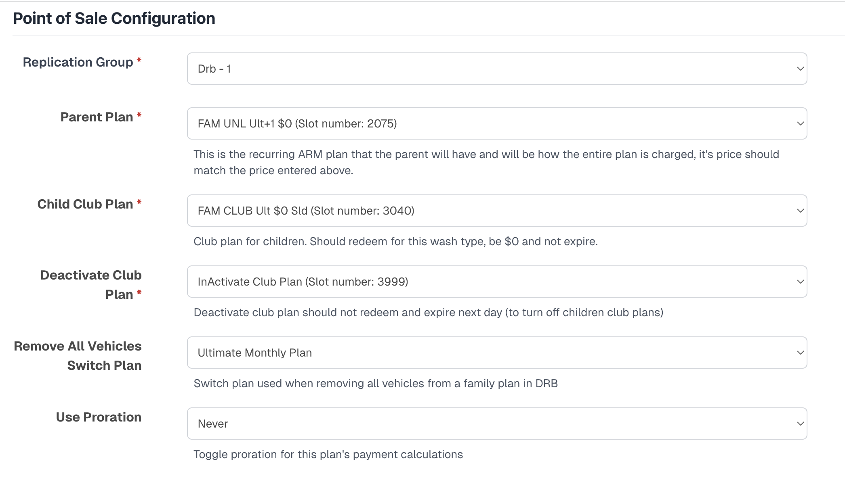Open the Child Club Plan dropdown
The height and width of the screenshot is (480, 845).
click(x=496, y=211)
